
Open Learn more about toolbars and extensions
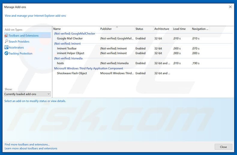[x=31, y=148]
